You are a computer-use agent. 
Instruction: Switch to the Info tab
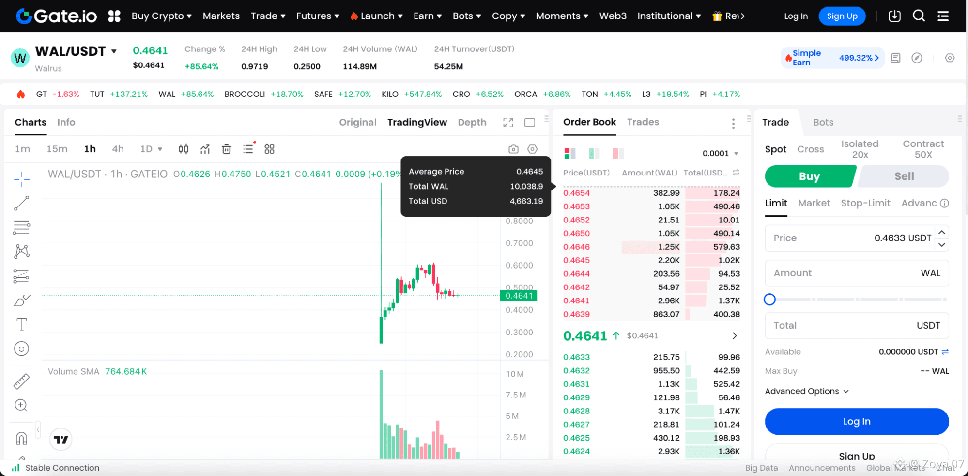[x=66, y=122]
